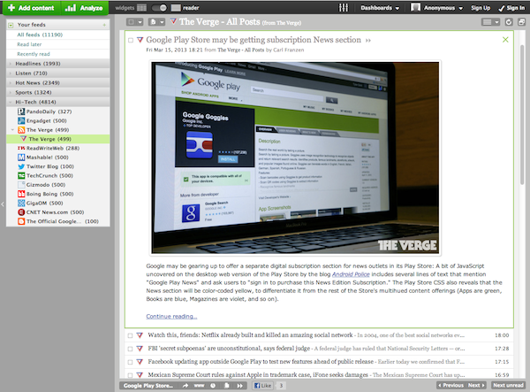
Task: Select the highlighted The Verge (499) subfeed
Action: point(58,139)
